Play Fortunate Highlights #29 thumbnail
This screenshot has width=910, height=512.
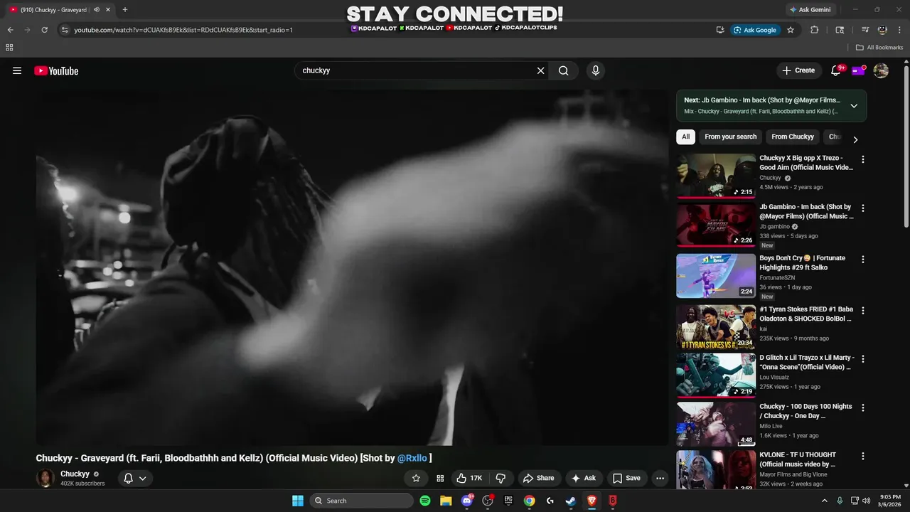716,276
